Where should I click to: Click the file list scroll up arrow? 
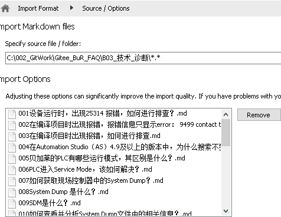pyautogui.click(x=226, y=114)
